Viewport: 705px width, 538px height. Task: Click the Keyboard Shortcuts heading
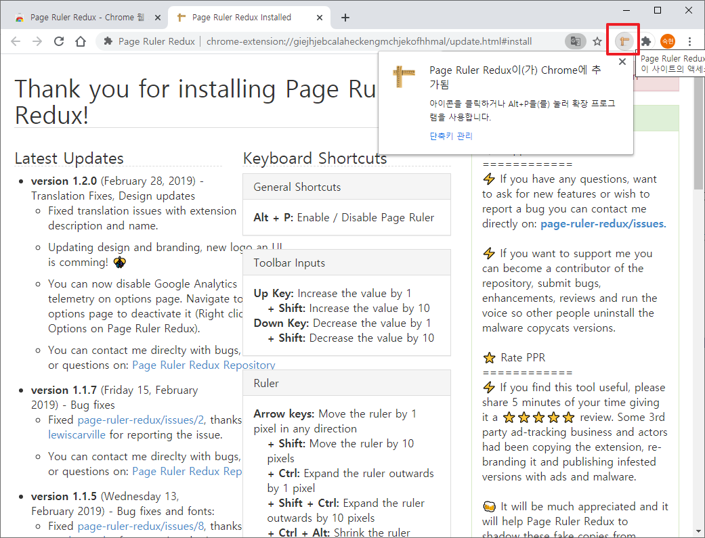click(315, 158)
